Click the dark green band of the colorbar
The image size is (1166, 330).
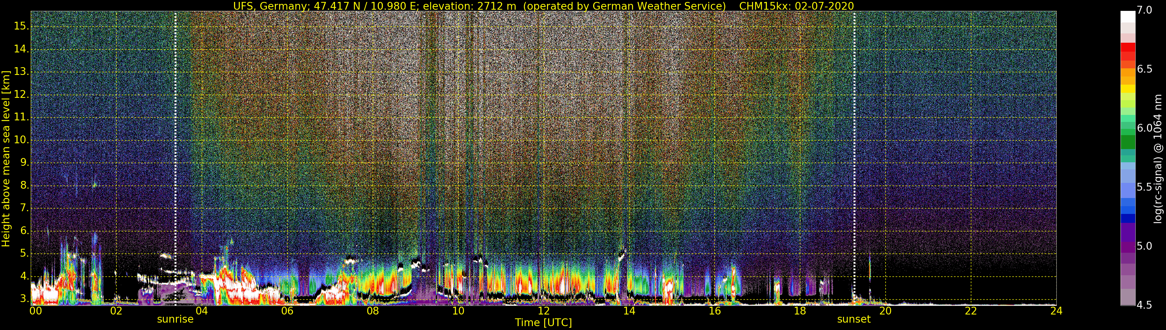coord(1128,142)
